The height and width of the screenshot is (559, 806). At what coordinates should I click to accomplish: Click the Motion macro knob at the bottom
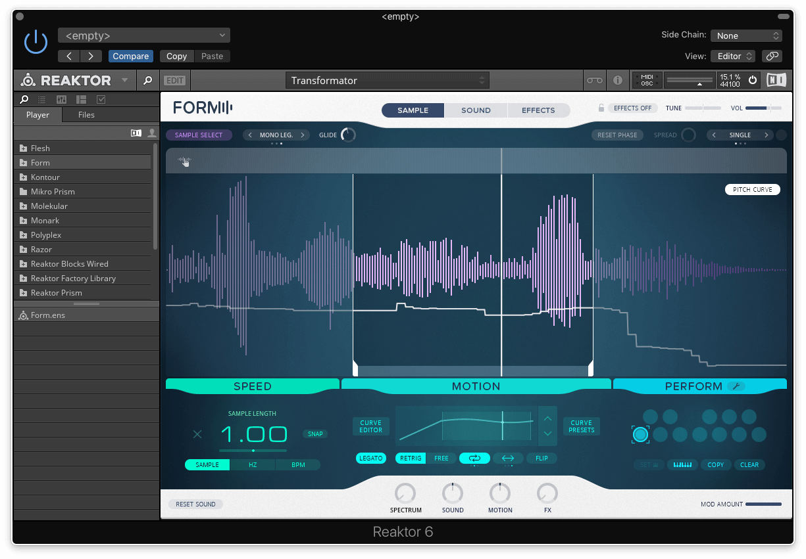500,495
